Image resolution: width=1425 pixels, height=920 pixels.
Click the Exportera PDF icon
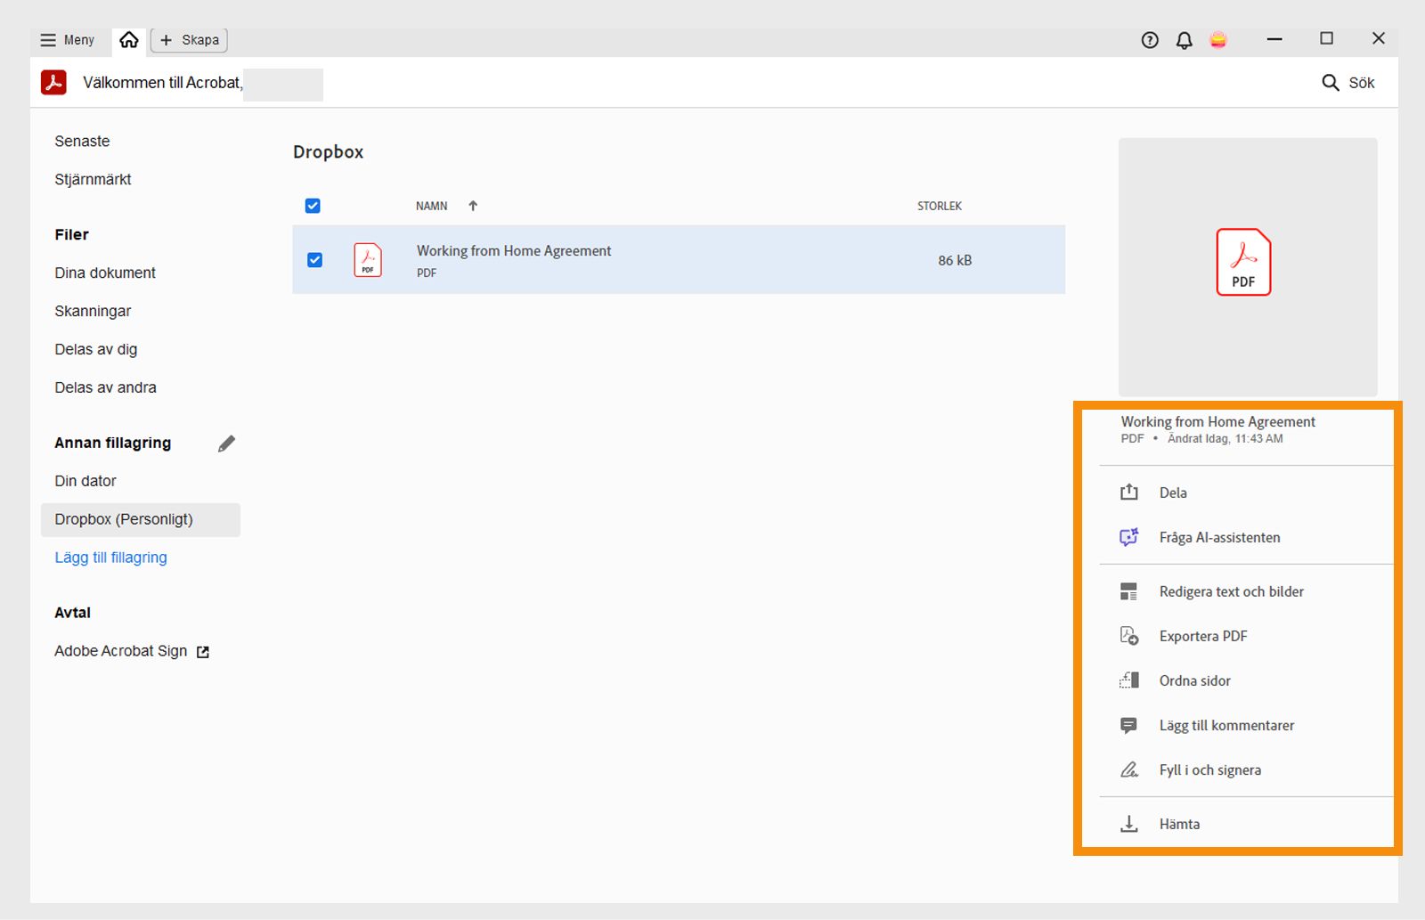[1129, 636]
